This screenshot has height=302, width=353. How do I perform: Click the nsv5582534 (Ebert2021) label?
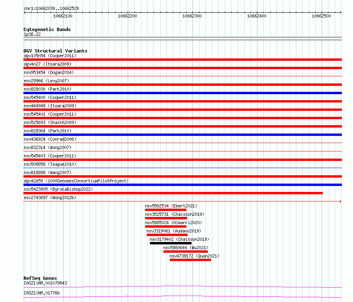(171, 206)
